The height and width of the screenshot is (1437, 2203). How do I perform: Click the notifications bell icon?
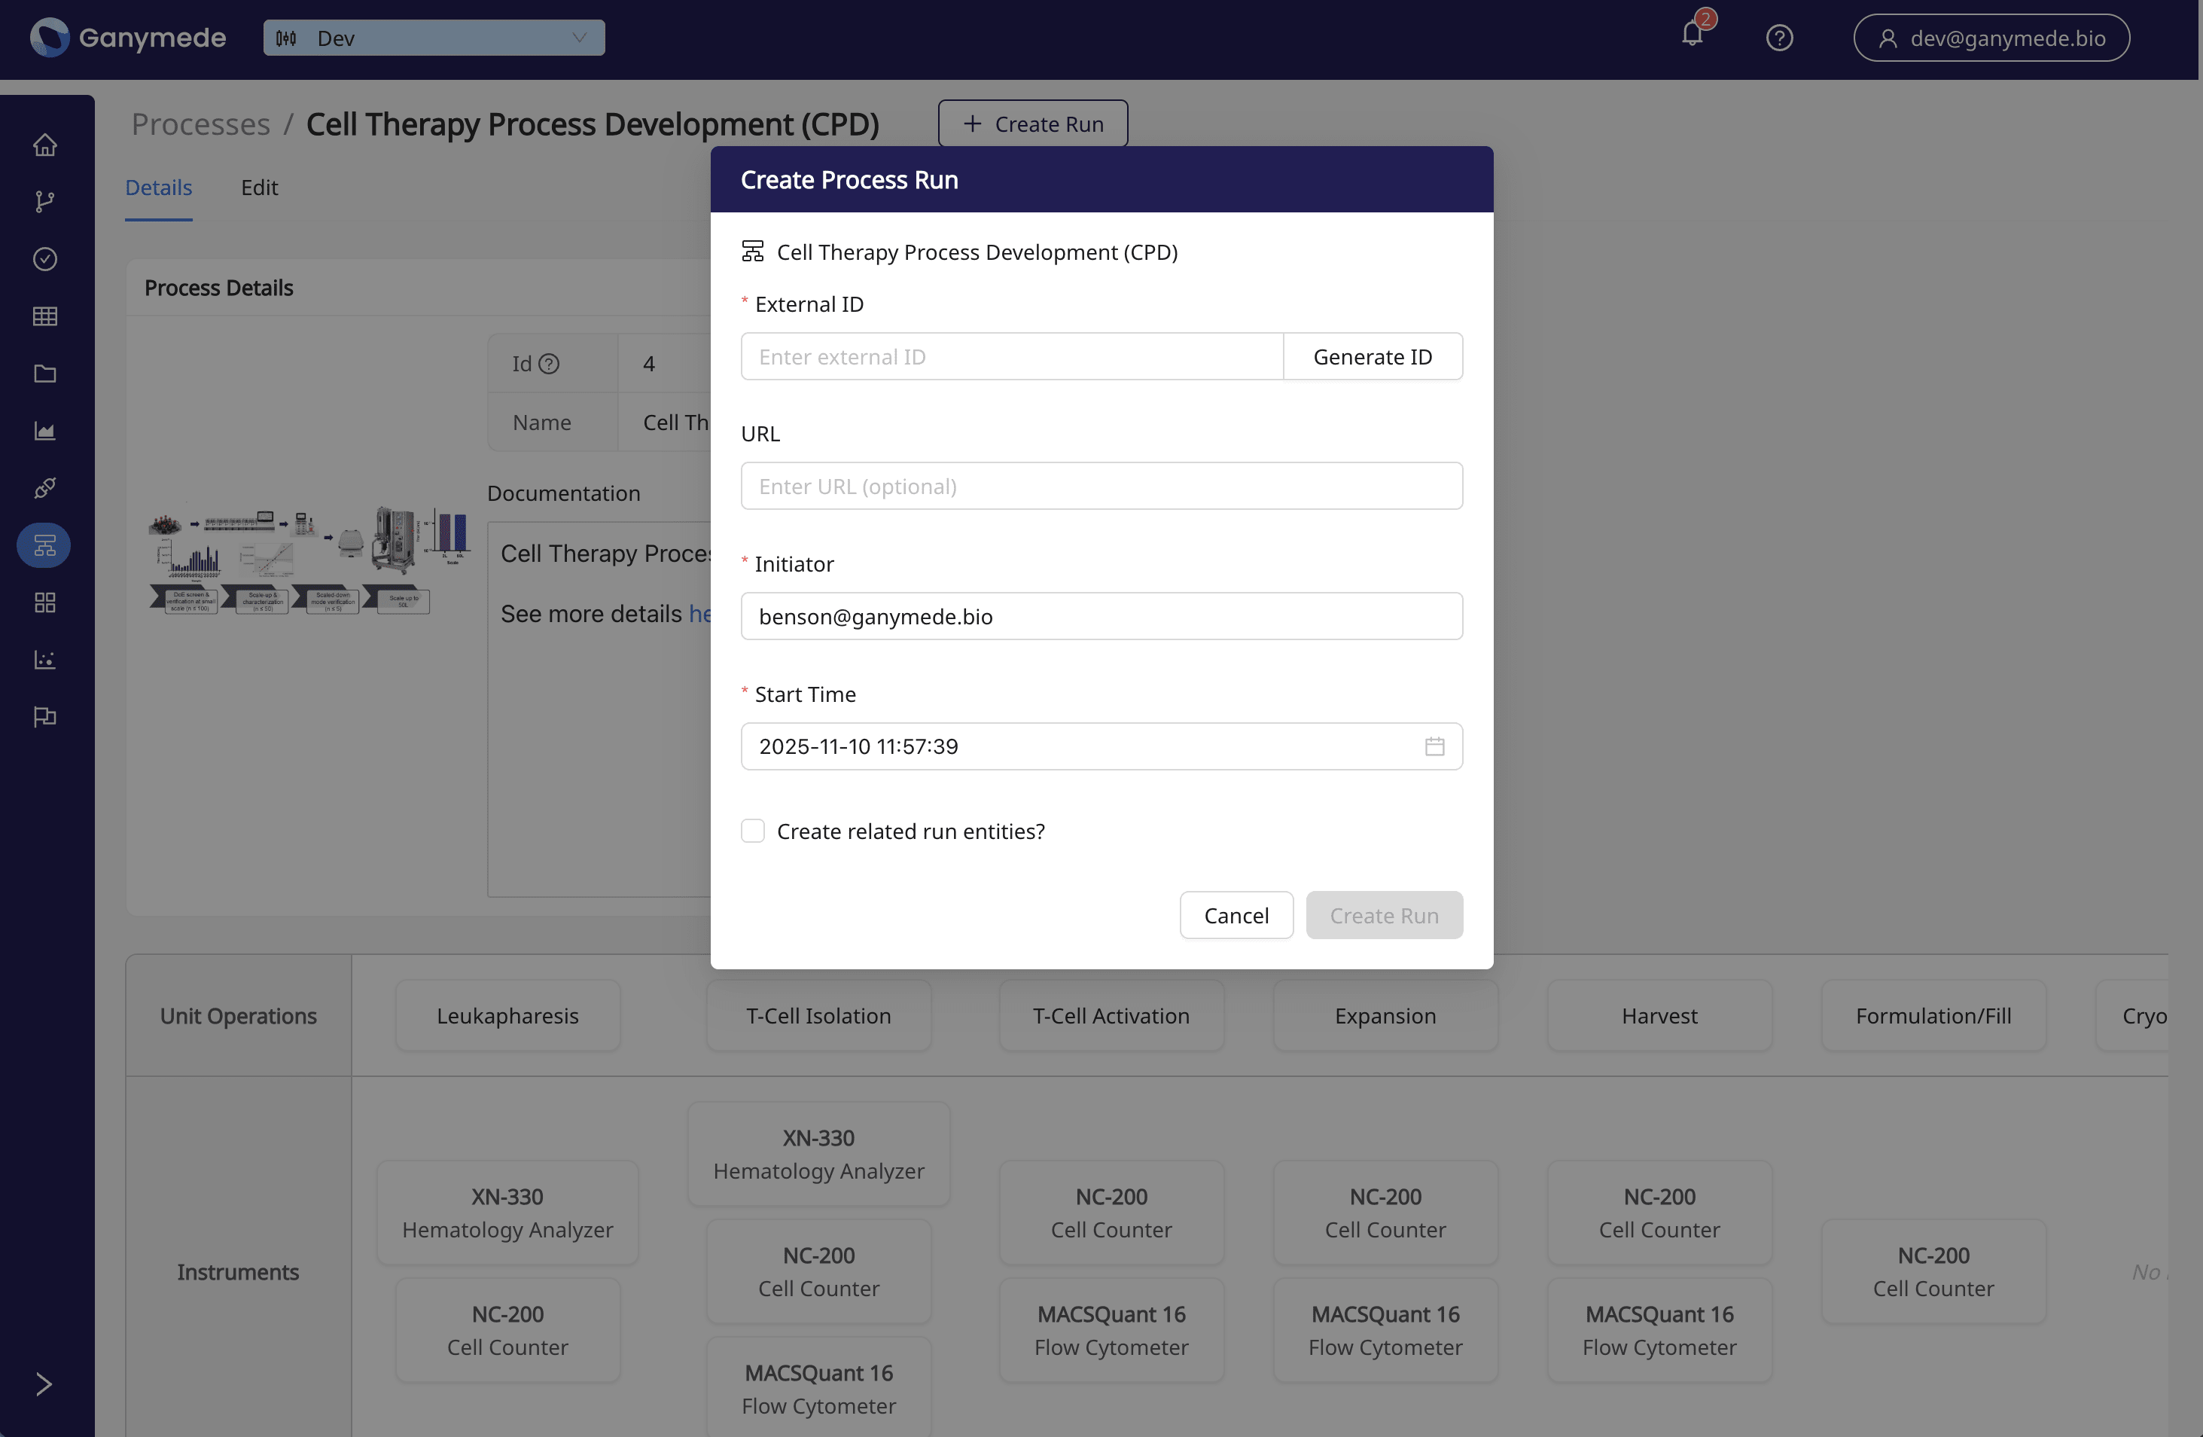1692,35
